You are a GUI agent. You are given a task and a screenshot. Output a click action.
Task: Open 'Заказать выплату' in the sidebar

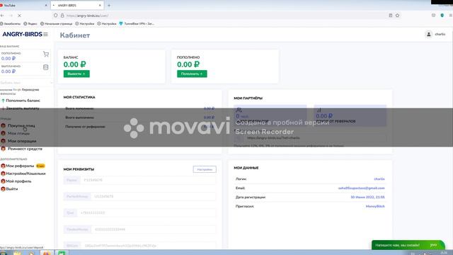23,108
